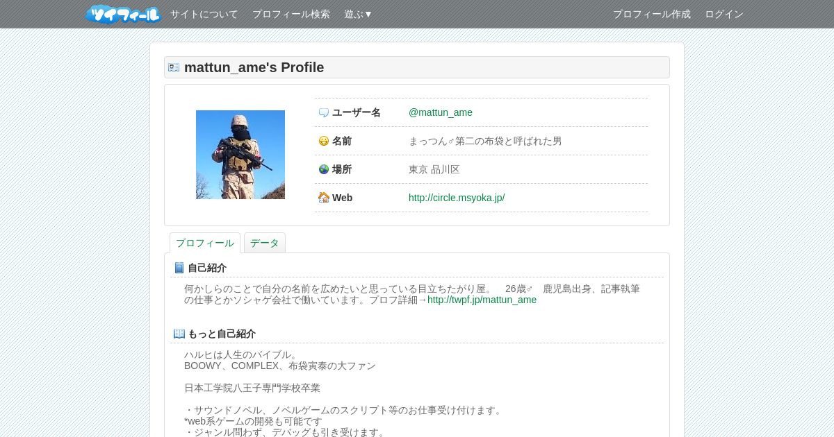This screenshot has height=437, width=834.
Task: Open the サイトについて menu item
Action: click(x=204, y=14)
